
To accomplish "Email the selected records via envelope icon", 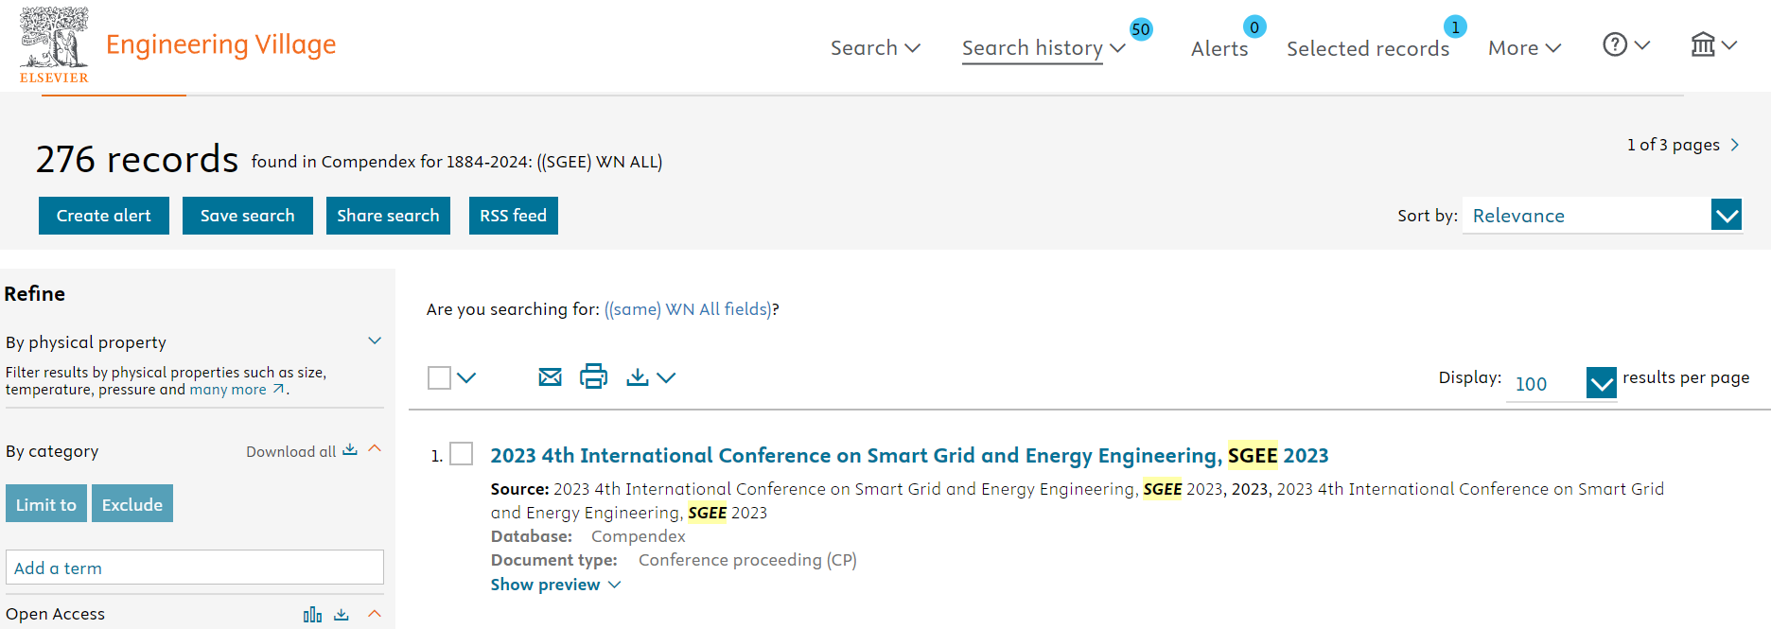I will tap(550, 377).
